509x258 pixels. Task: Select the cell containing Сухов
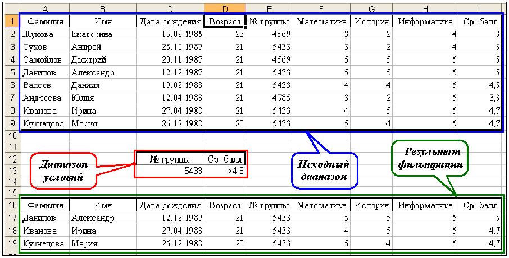click(x=45, y=47)
